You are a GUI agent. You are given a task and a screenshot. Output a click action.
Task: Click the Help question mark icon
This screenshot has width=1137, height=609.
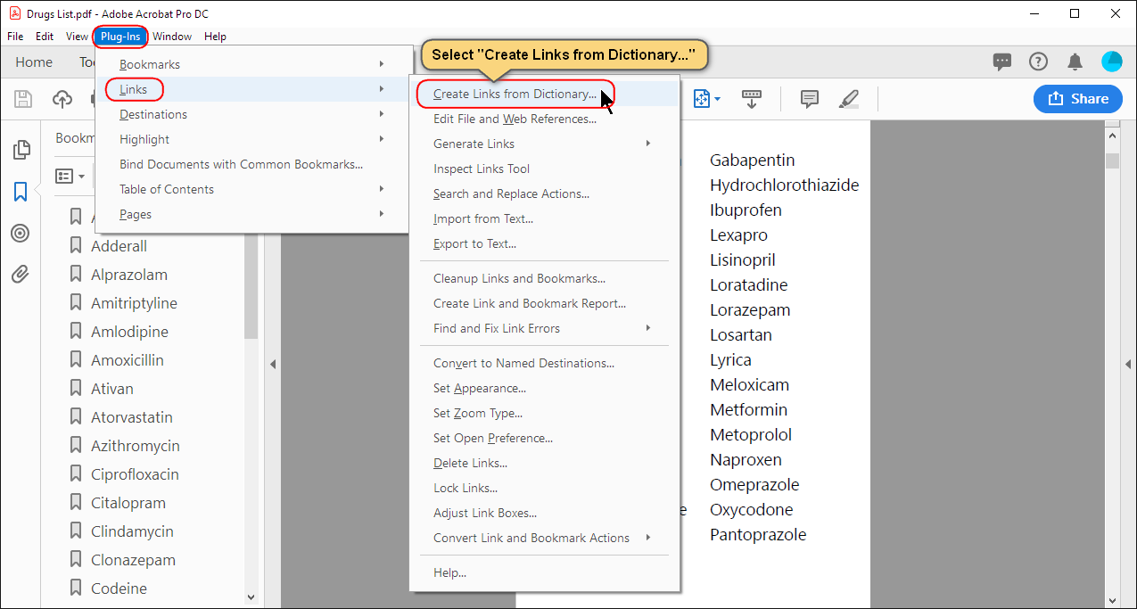[x=1038, y=62]
